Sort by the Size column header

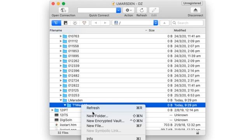pos(160,30)
